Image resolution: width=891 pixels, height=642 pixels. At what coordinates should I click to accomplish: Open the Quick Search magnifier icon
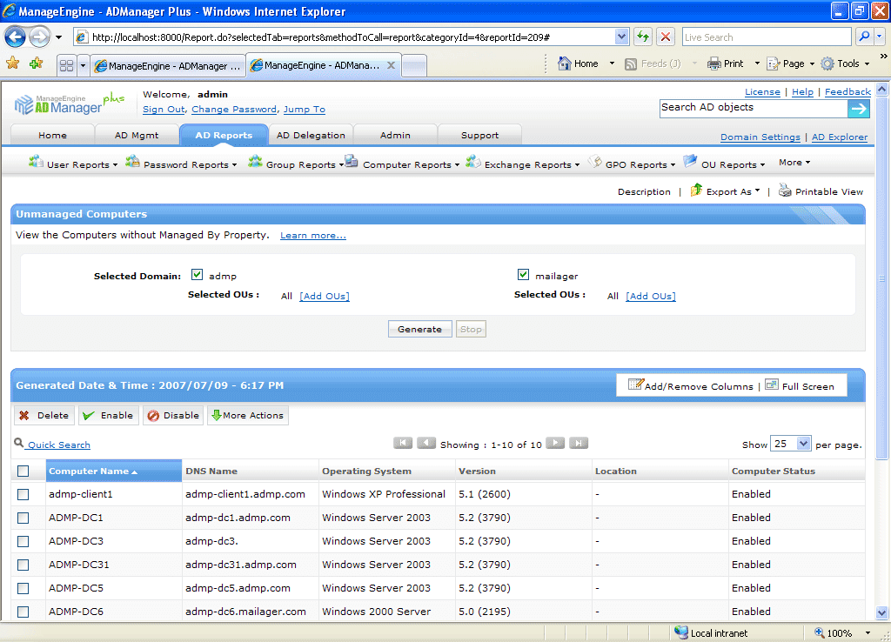click(18, 443)
